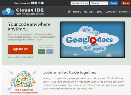The width and height of the screenshot is (131, 95).
Task: Focus the Username or e-mail field
Action: click(80, 3)
